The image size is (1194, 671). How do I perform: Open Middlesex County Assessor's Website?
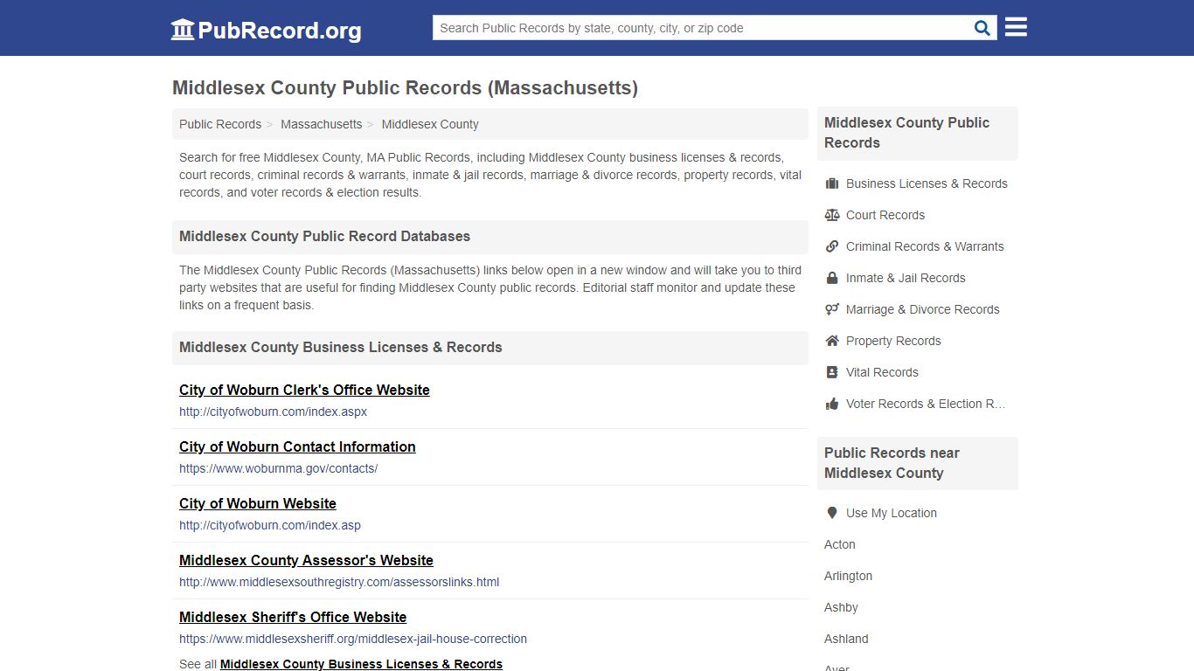[306, 560]
